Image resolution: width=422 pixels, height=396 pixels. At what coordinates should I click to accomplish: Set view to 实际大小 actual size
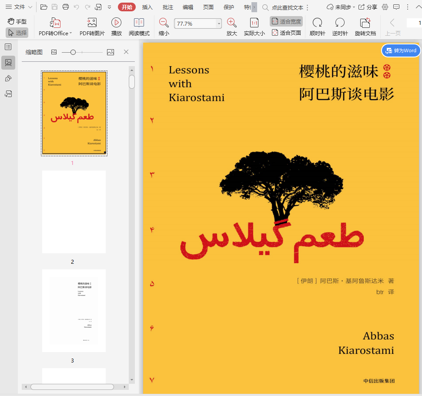coord(255,27)
